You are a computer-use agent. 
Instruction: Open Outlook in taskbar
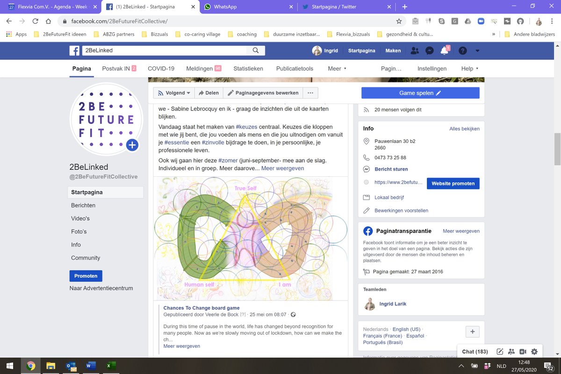[71, 366]
